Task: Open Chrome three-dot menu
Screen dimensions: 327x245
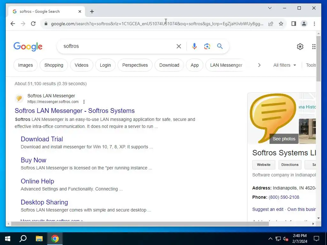Action: [314, 24]
